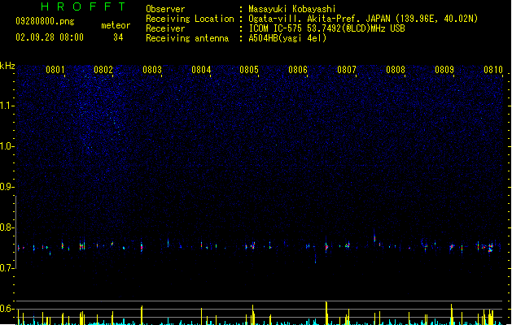The width and height of the screenshot is (512, 325).
Task: Click the 0.9 kHz axis label
Action: tap(7, 187)
